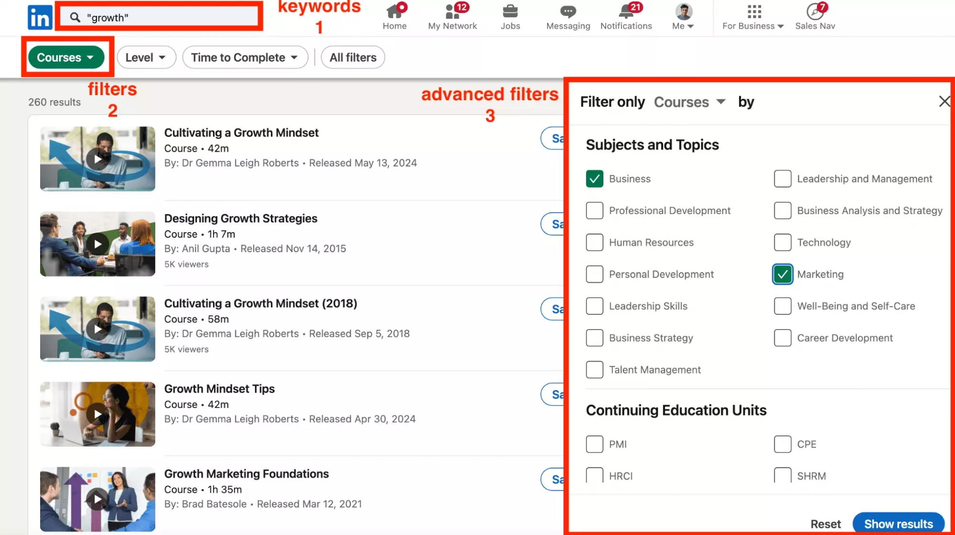This screenshot has height=535, width=955.
Task: Expand the Level filter dropdown
Action: point(146,57)
